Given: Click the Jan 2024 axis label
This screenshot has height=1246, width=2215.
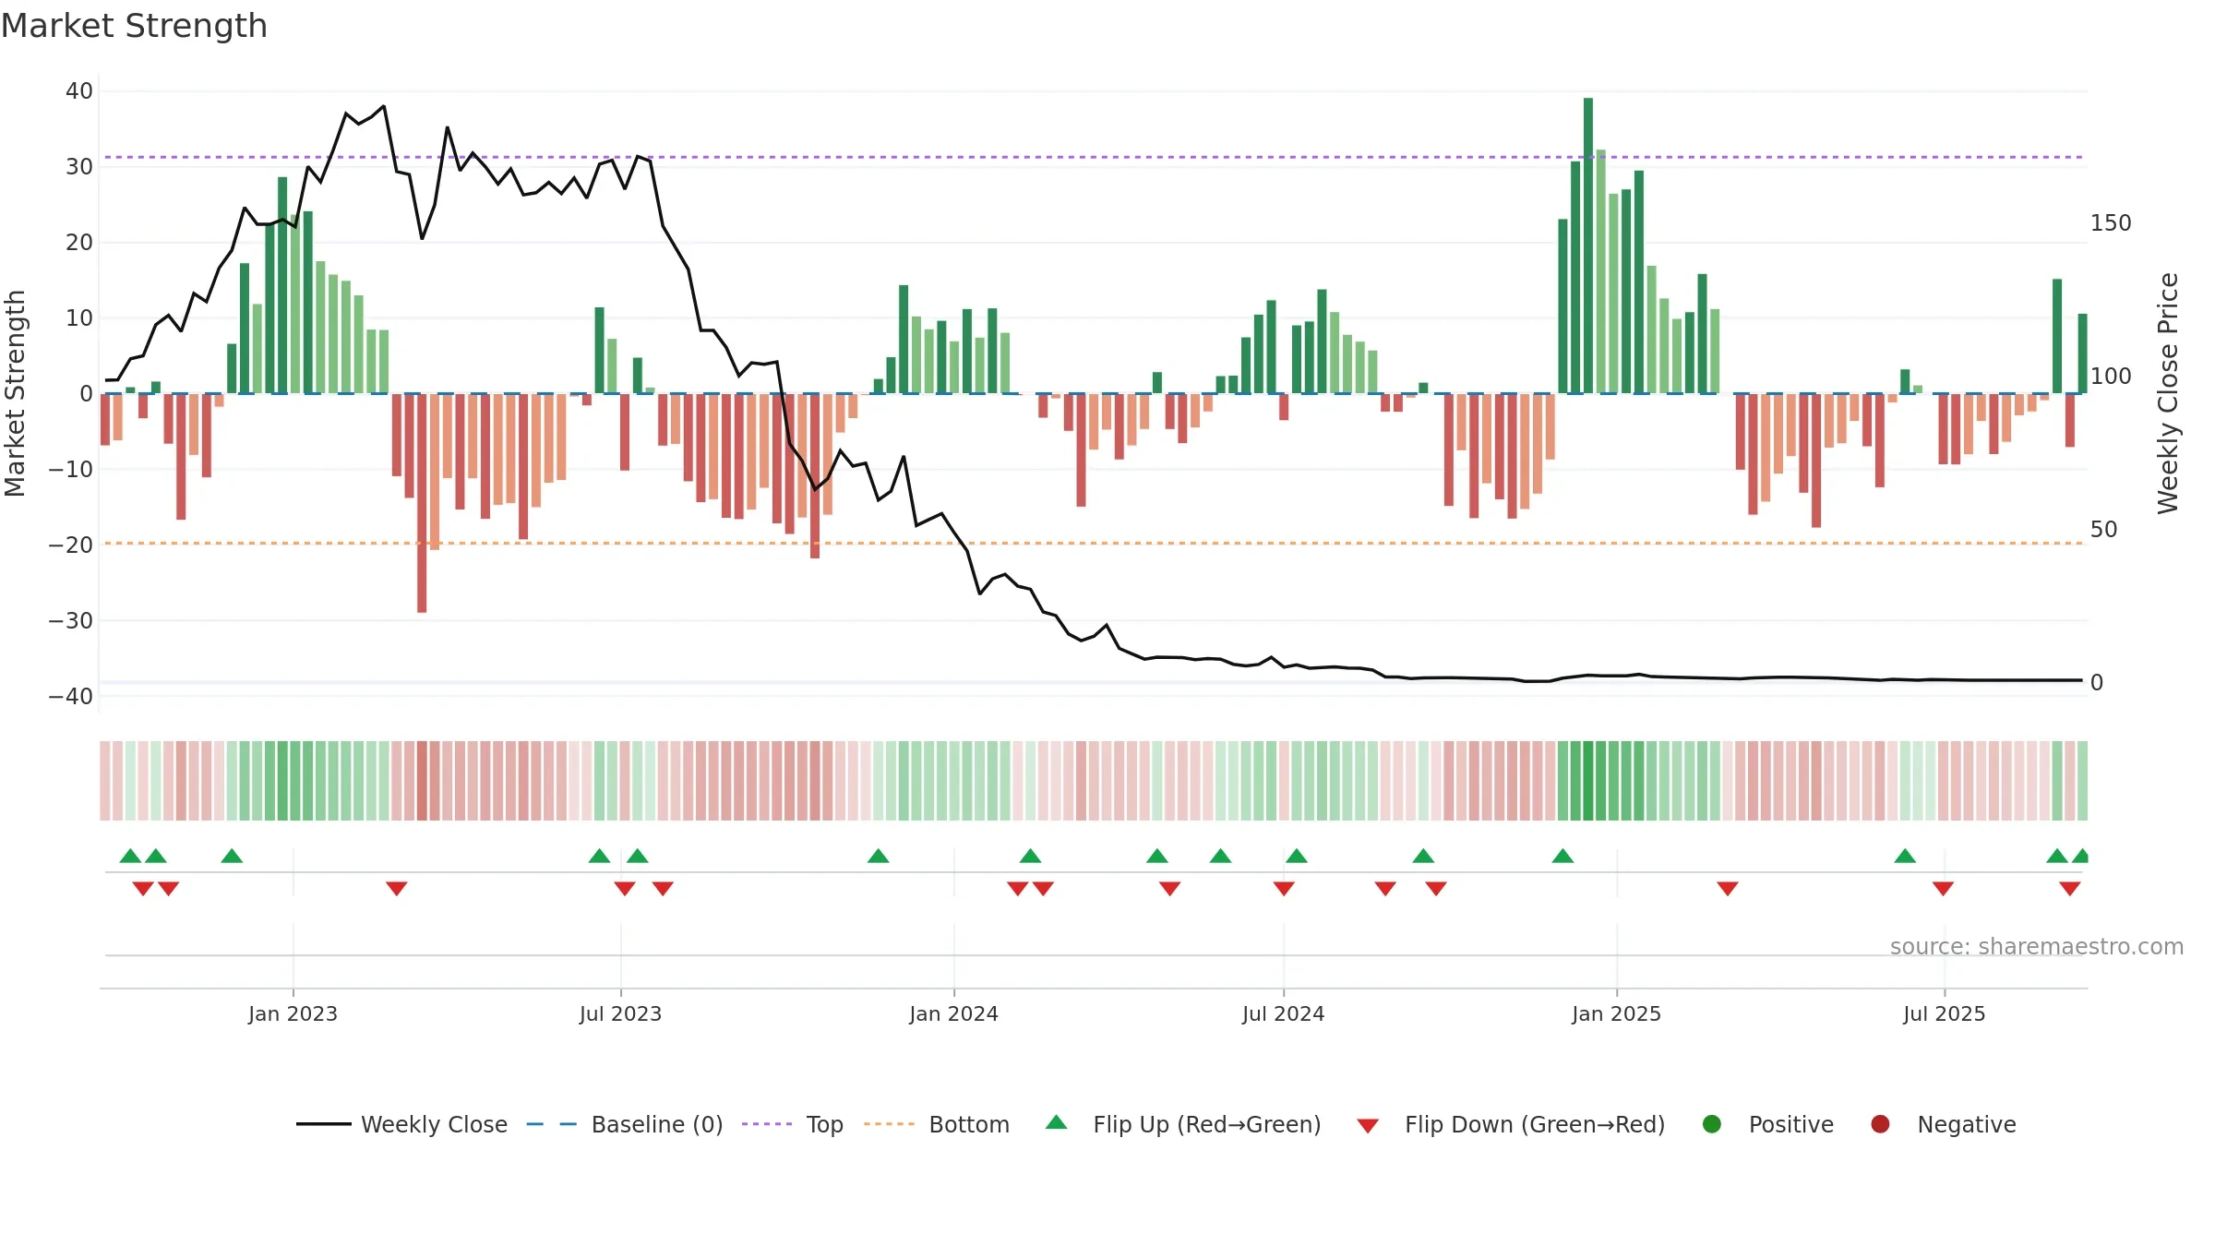Looking at the screenshot, I should pyautogui.click(x=953, y=1013).
